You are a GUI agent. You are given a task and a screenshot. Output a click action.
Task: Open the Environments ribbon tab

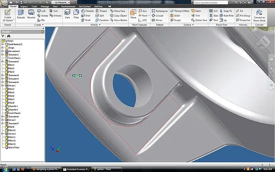[x=68, y=6]
